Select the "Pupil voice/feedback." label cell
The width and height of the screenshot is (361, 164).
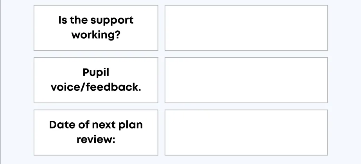click(x=96, y=80)
